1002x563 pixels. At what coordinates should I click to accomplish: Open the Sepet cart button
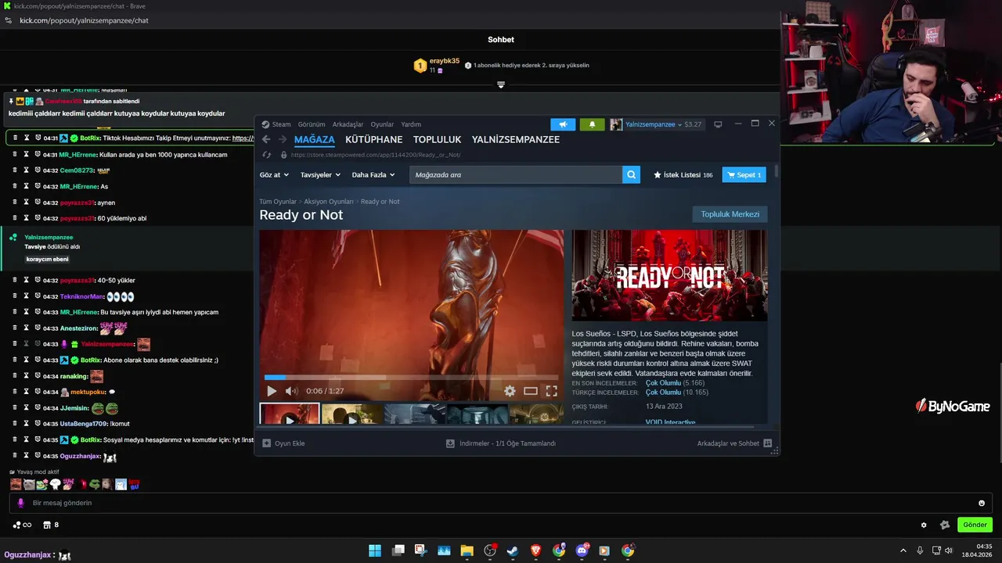744,175
